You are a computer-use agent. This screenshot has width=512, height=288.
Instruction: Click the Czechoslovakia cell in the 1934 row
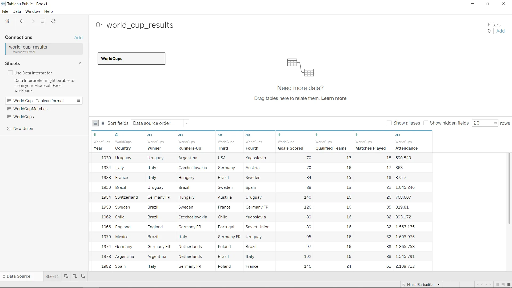click(x=193, y=168)
